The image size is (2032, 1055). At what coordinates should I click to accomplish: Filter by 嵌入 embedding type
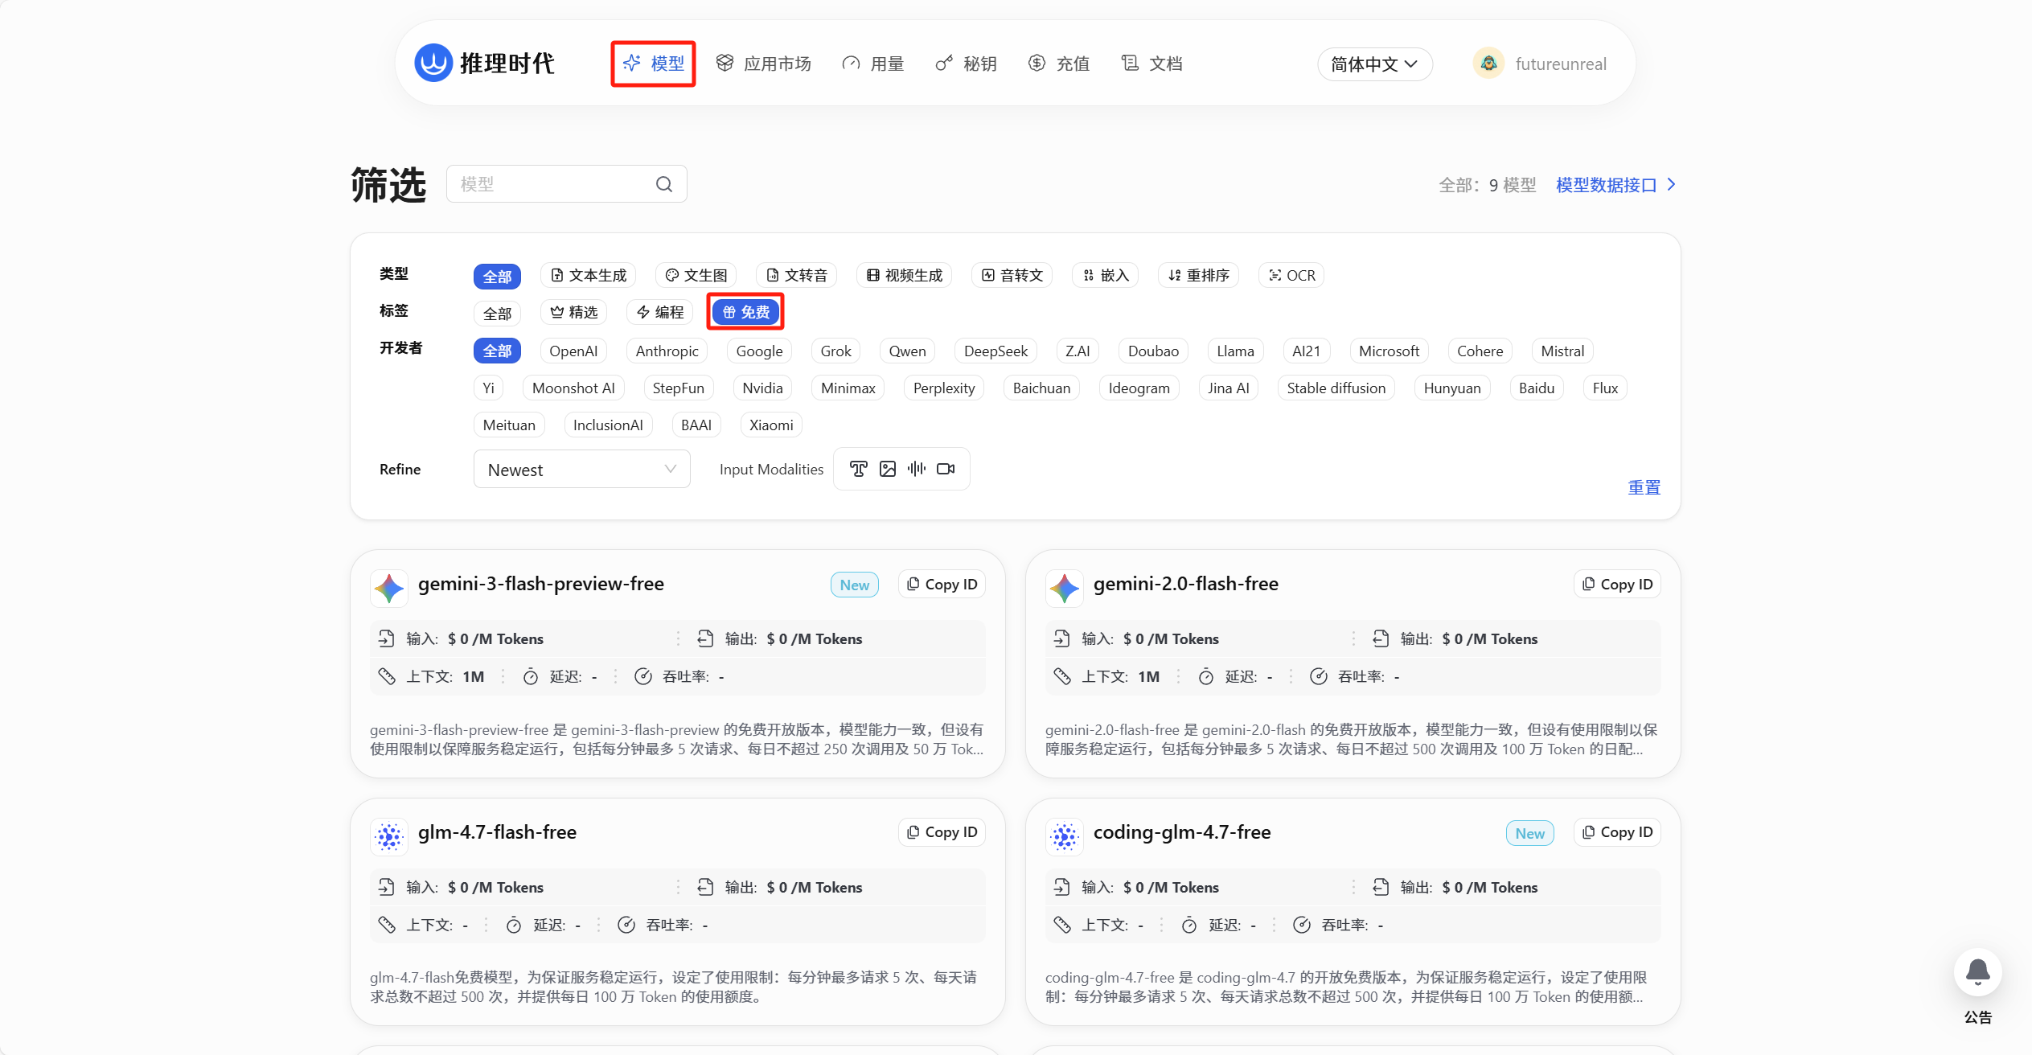1106,276
